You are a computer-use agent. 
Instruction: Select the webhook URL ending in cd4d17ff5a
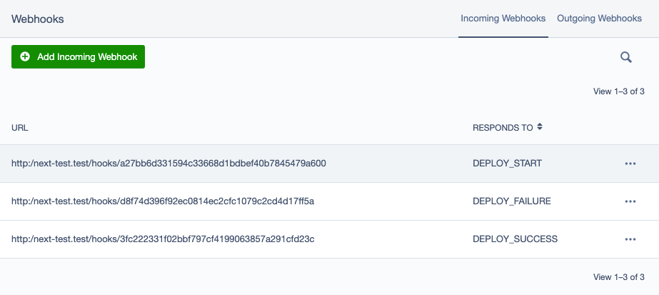(163, 201)
